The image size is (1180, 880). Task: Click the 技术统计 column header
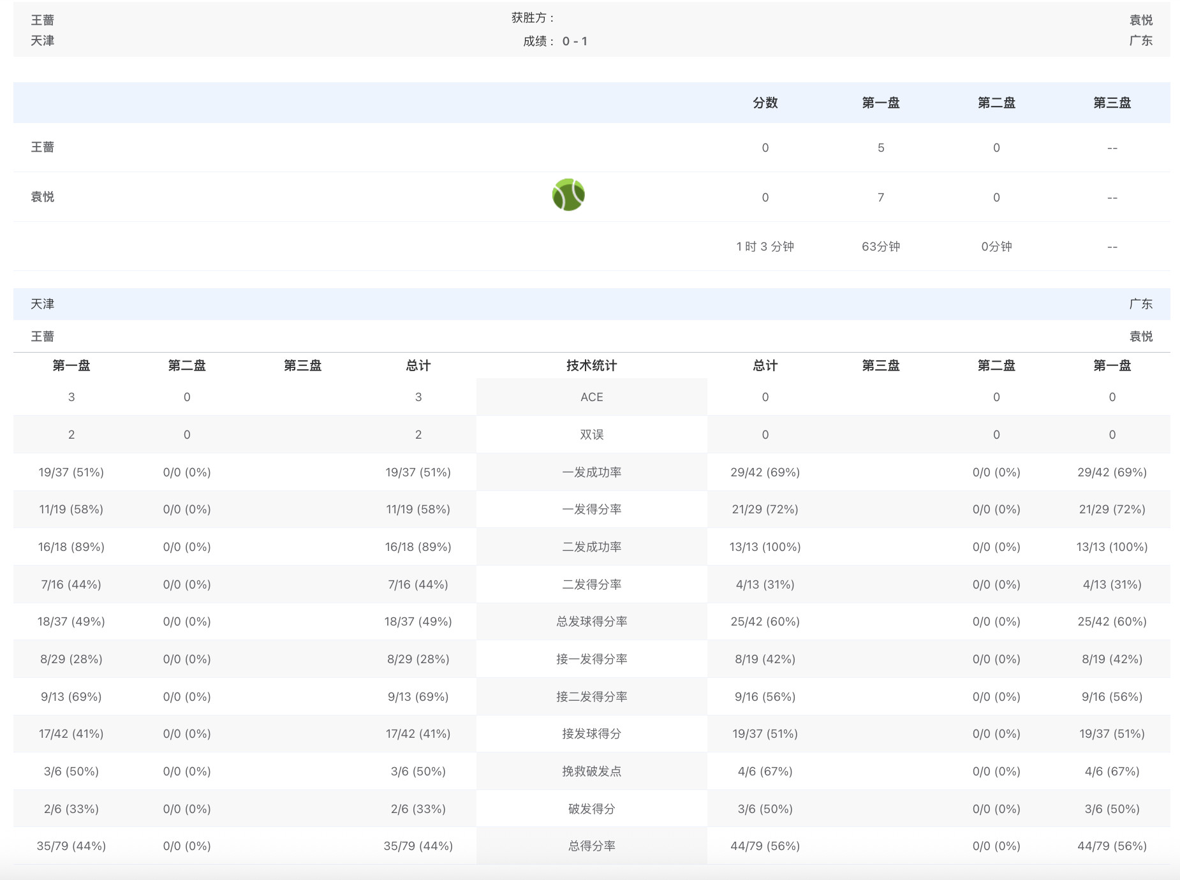(591, 365)
